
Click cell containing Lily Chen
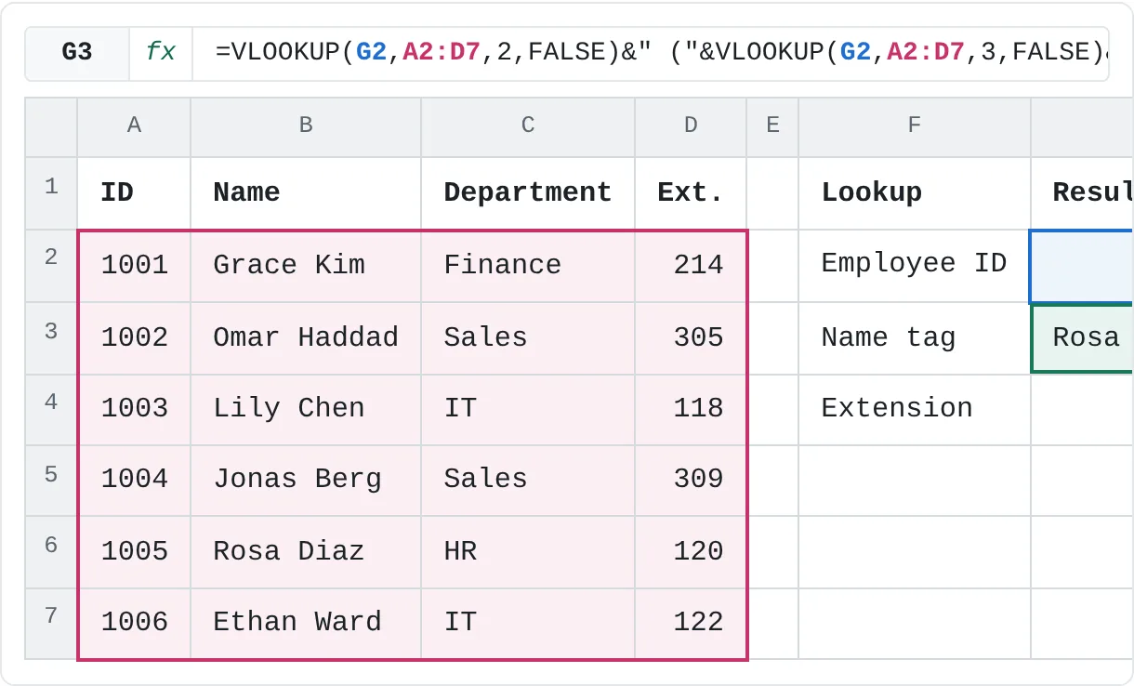[306, 410]
